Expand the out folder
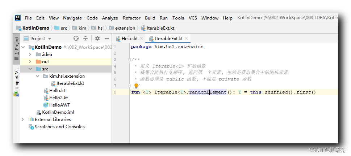351x156 pixels. [x=30, y=62]
